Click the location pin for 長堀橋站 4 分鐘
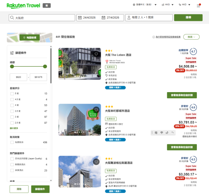This screenshot has height=195, width=209. [106, 83]
